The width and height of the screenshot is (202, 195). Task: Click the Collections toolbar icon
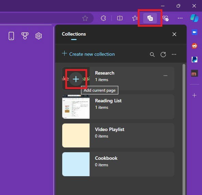tap(150, 18)
